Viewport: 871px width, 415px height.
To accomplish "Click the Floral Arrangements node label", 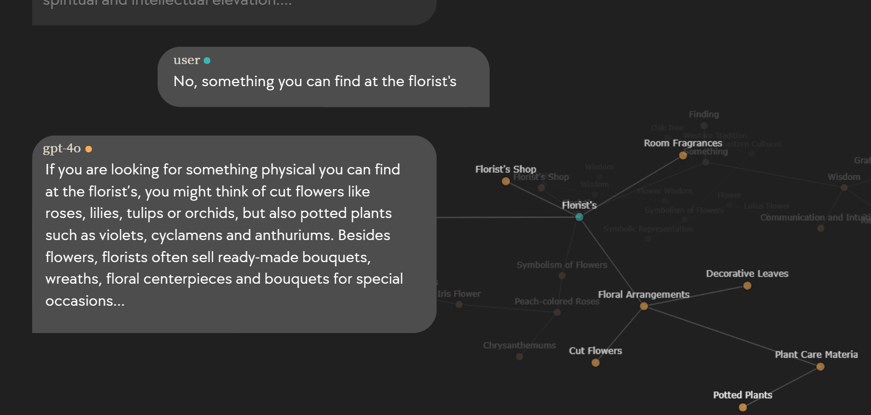I will pos(644,295).
